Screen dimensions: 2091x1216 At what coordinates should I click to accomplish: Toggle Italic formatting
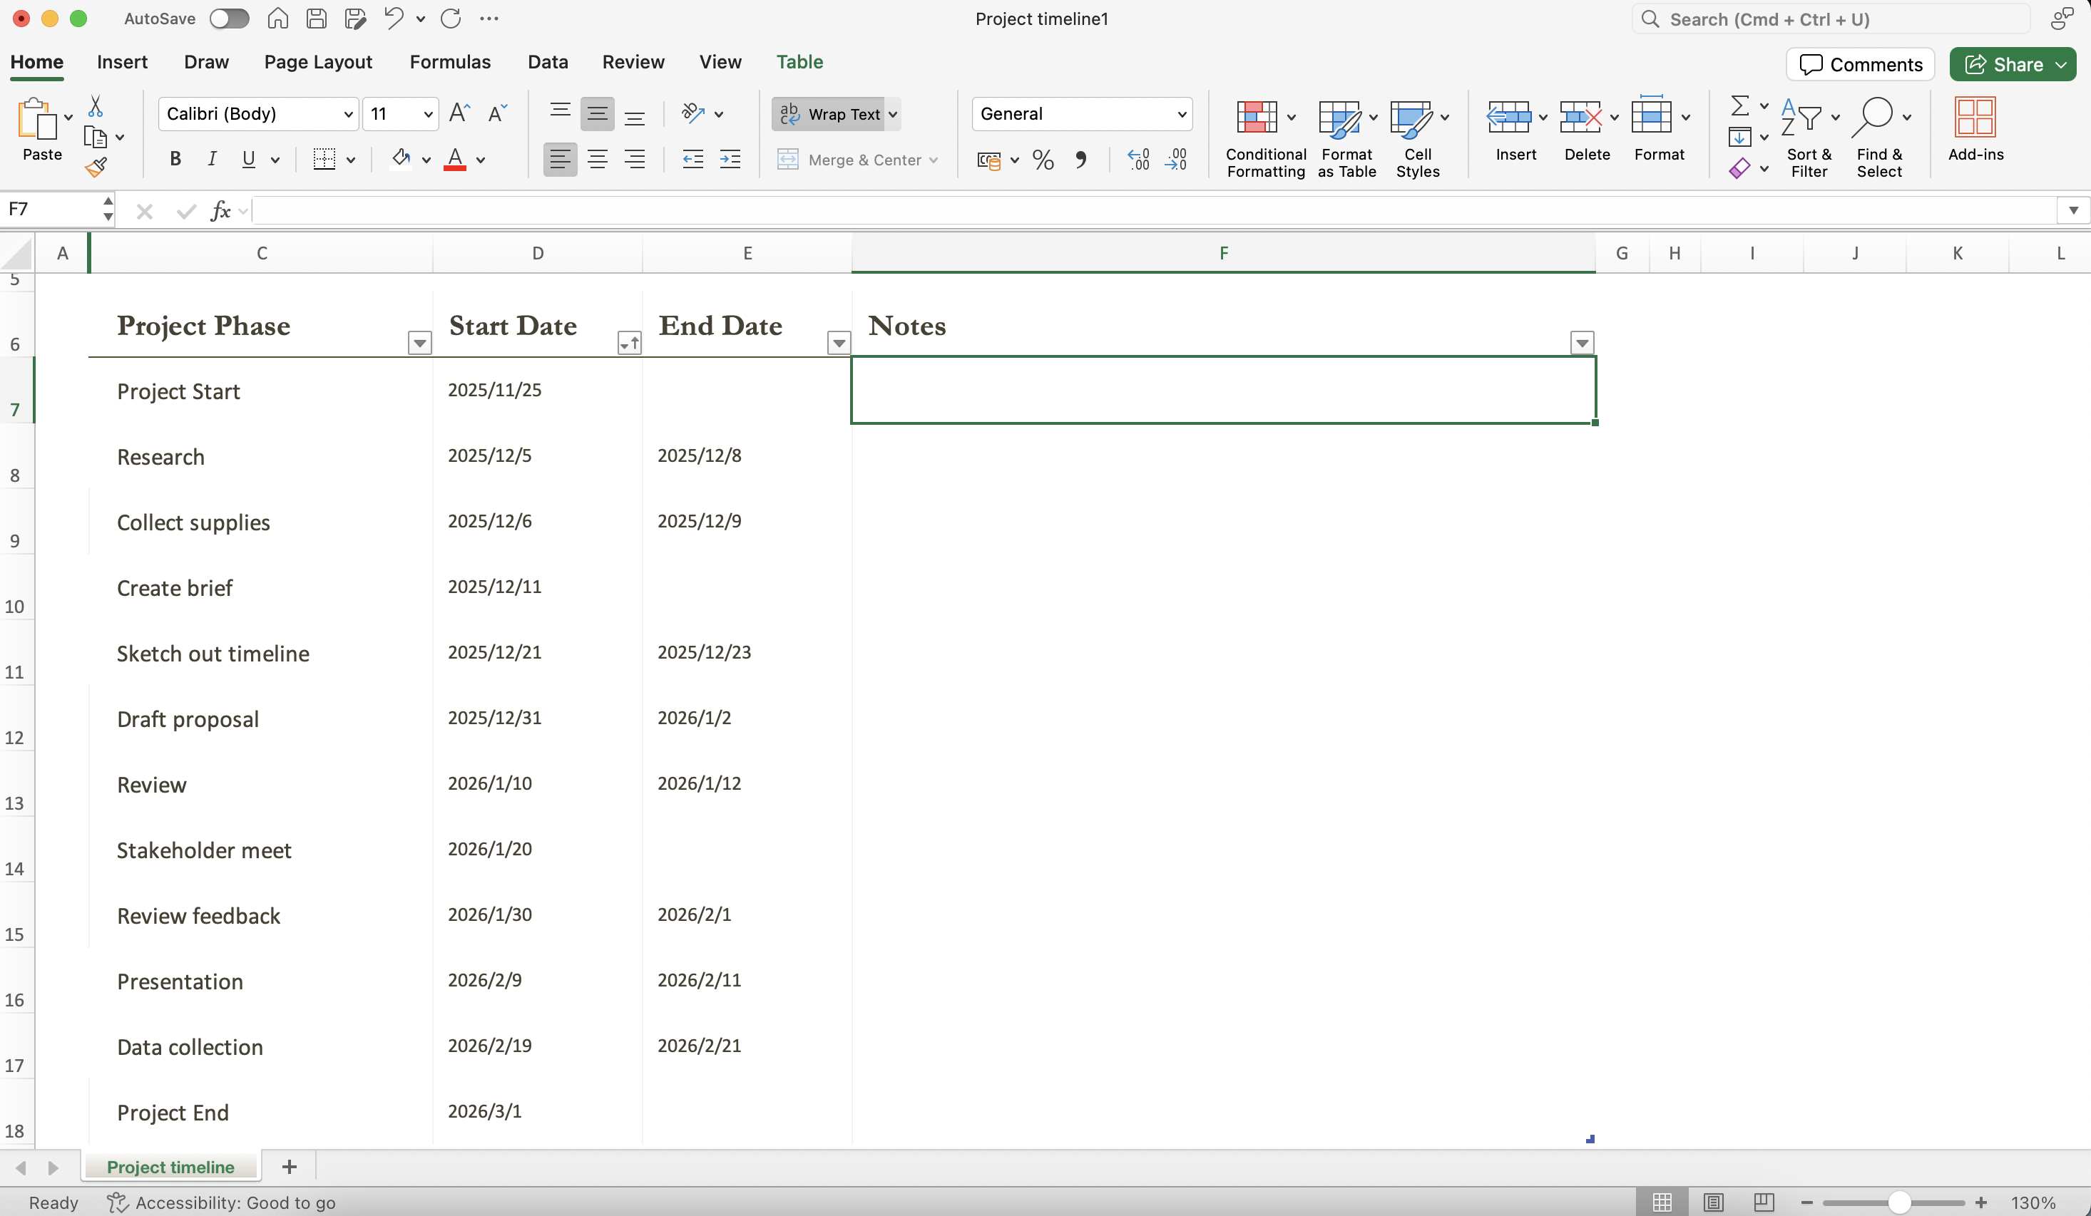(212, 159)
